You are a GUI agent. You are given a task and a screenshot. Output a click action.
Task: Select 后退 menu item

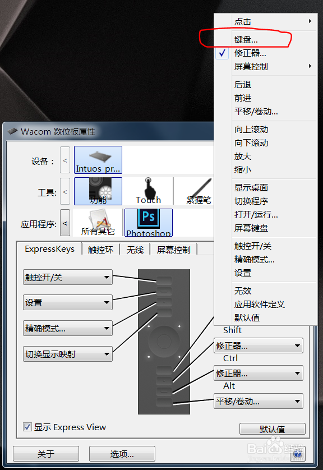[266, 84]
